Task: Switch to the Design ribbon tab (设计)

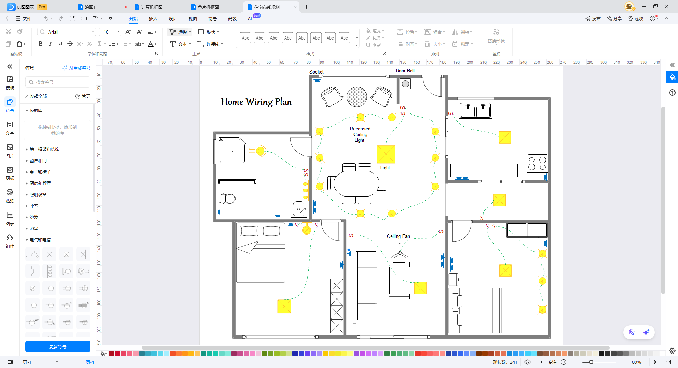Action: click(173, 18)
